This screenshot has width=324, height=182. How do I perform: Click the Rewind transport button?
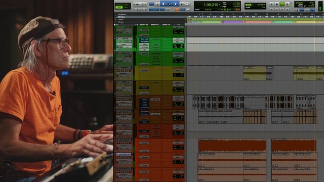277,10
